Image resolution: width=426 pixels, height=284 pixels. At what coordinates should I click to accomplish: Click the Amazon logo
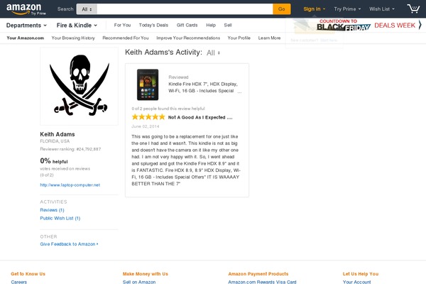tap(26, 9)
